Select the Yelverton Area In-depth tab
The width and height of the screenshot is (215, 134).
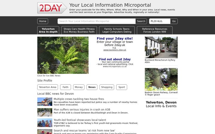coord(48,30)
